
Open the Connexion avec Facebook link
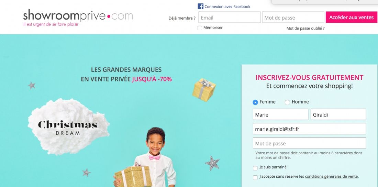coord(227,7)
